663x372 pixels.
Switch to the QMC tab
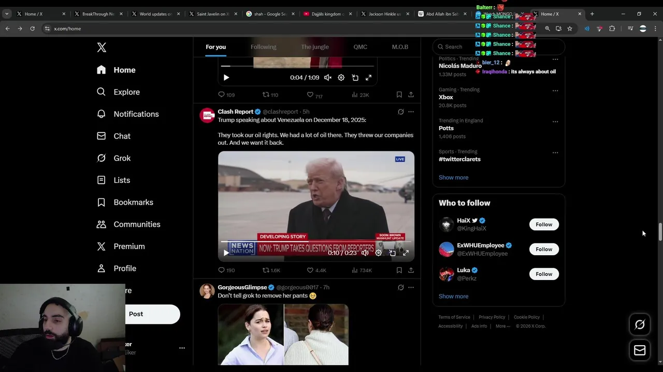tap(361, 47)
